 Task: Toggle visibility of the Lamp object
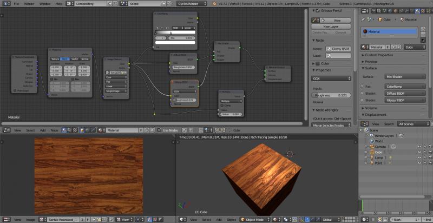[419, 158]
